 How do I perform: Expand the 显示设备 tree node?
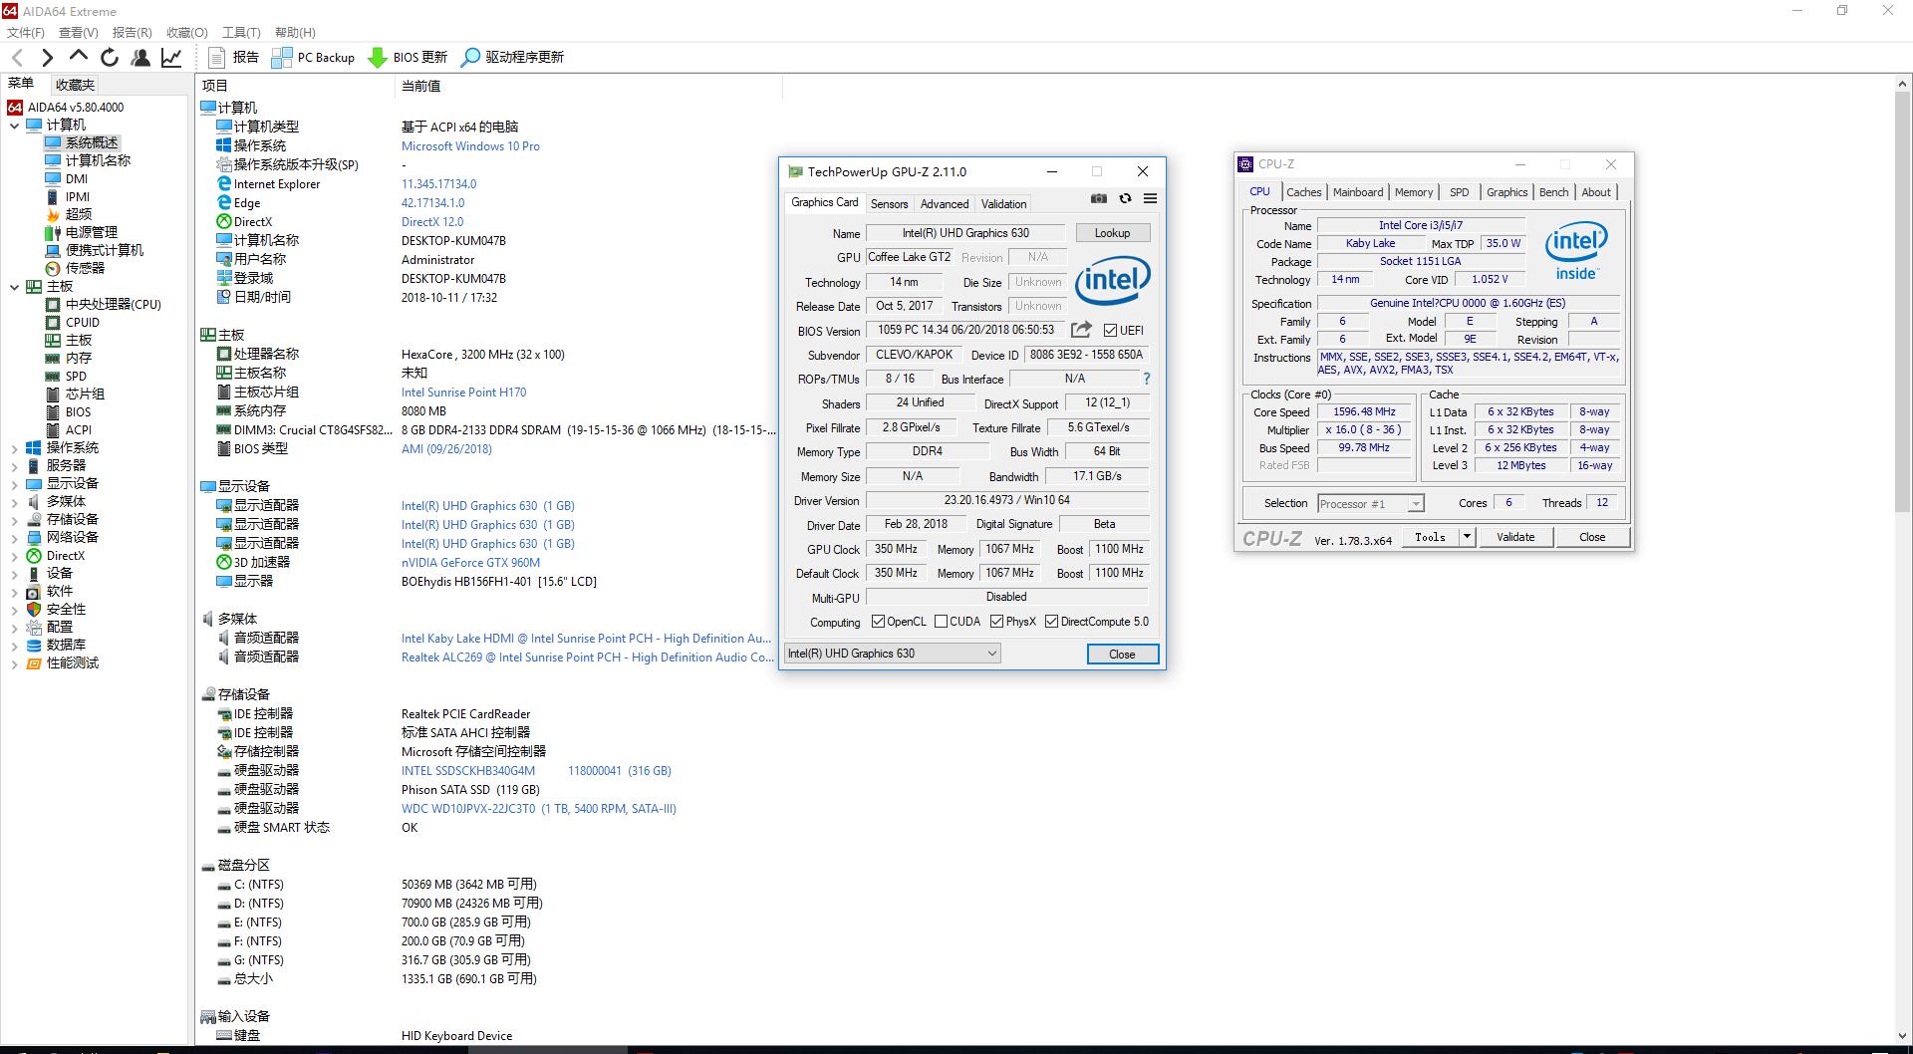pos(14,484)
